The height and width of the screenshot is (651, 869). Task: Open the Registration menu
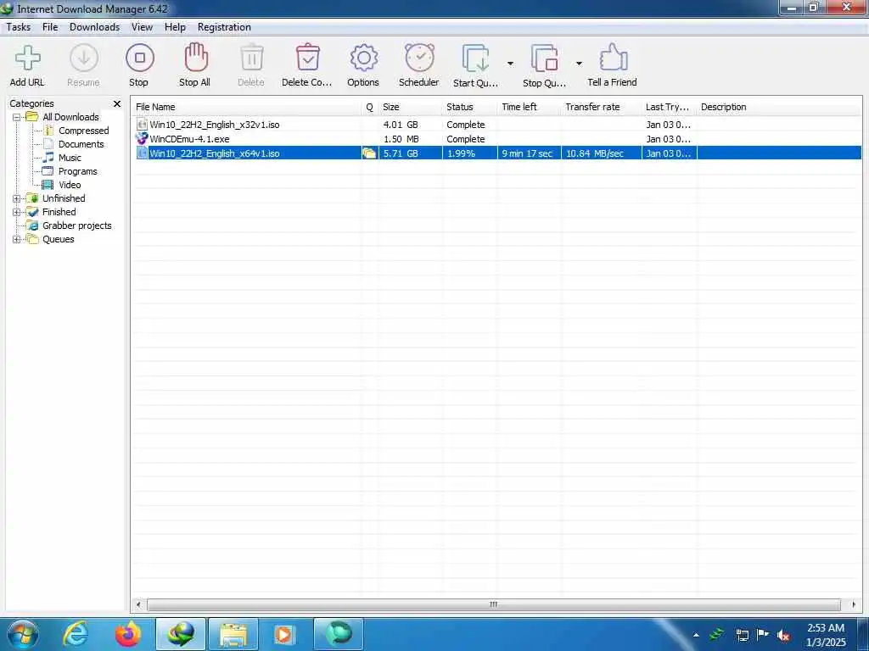224,27
